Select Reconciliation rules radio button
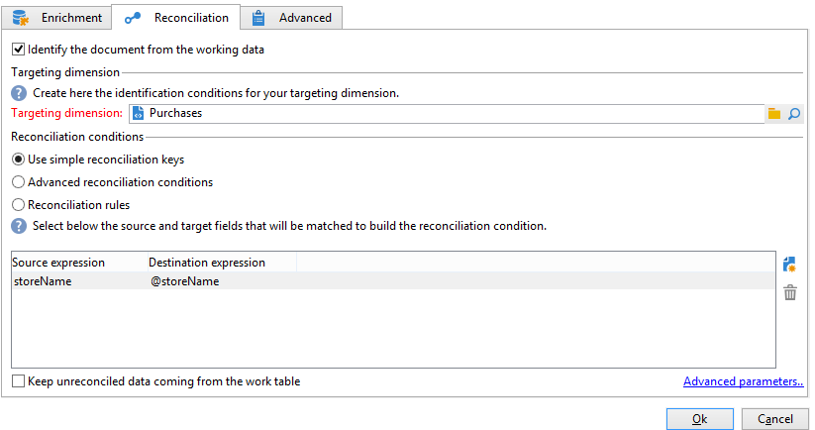The image size is (815, 430). pos(18,205)
